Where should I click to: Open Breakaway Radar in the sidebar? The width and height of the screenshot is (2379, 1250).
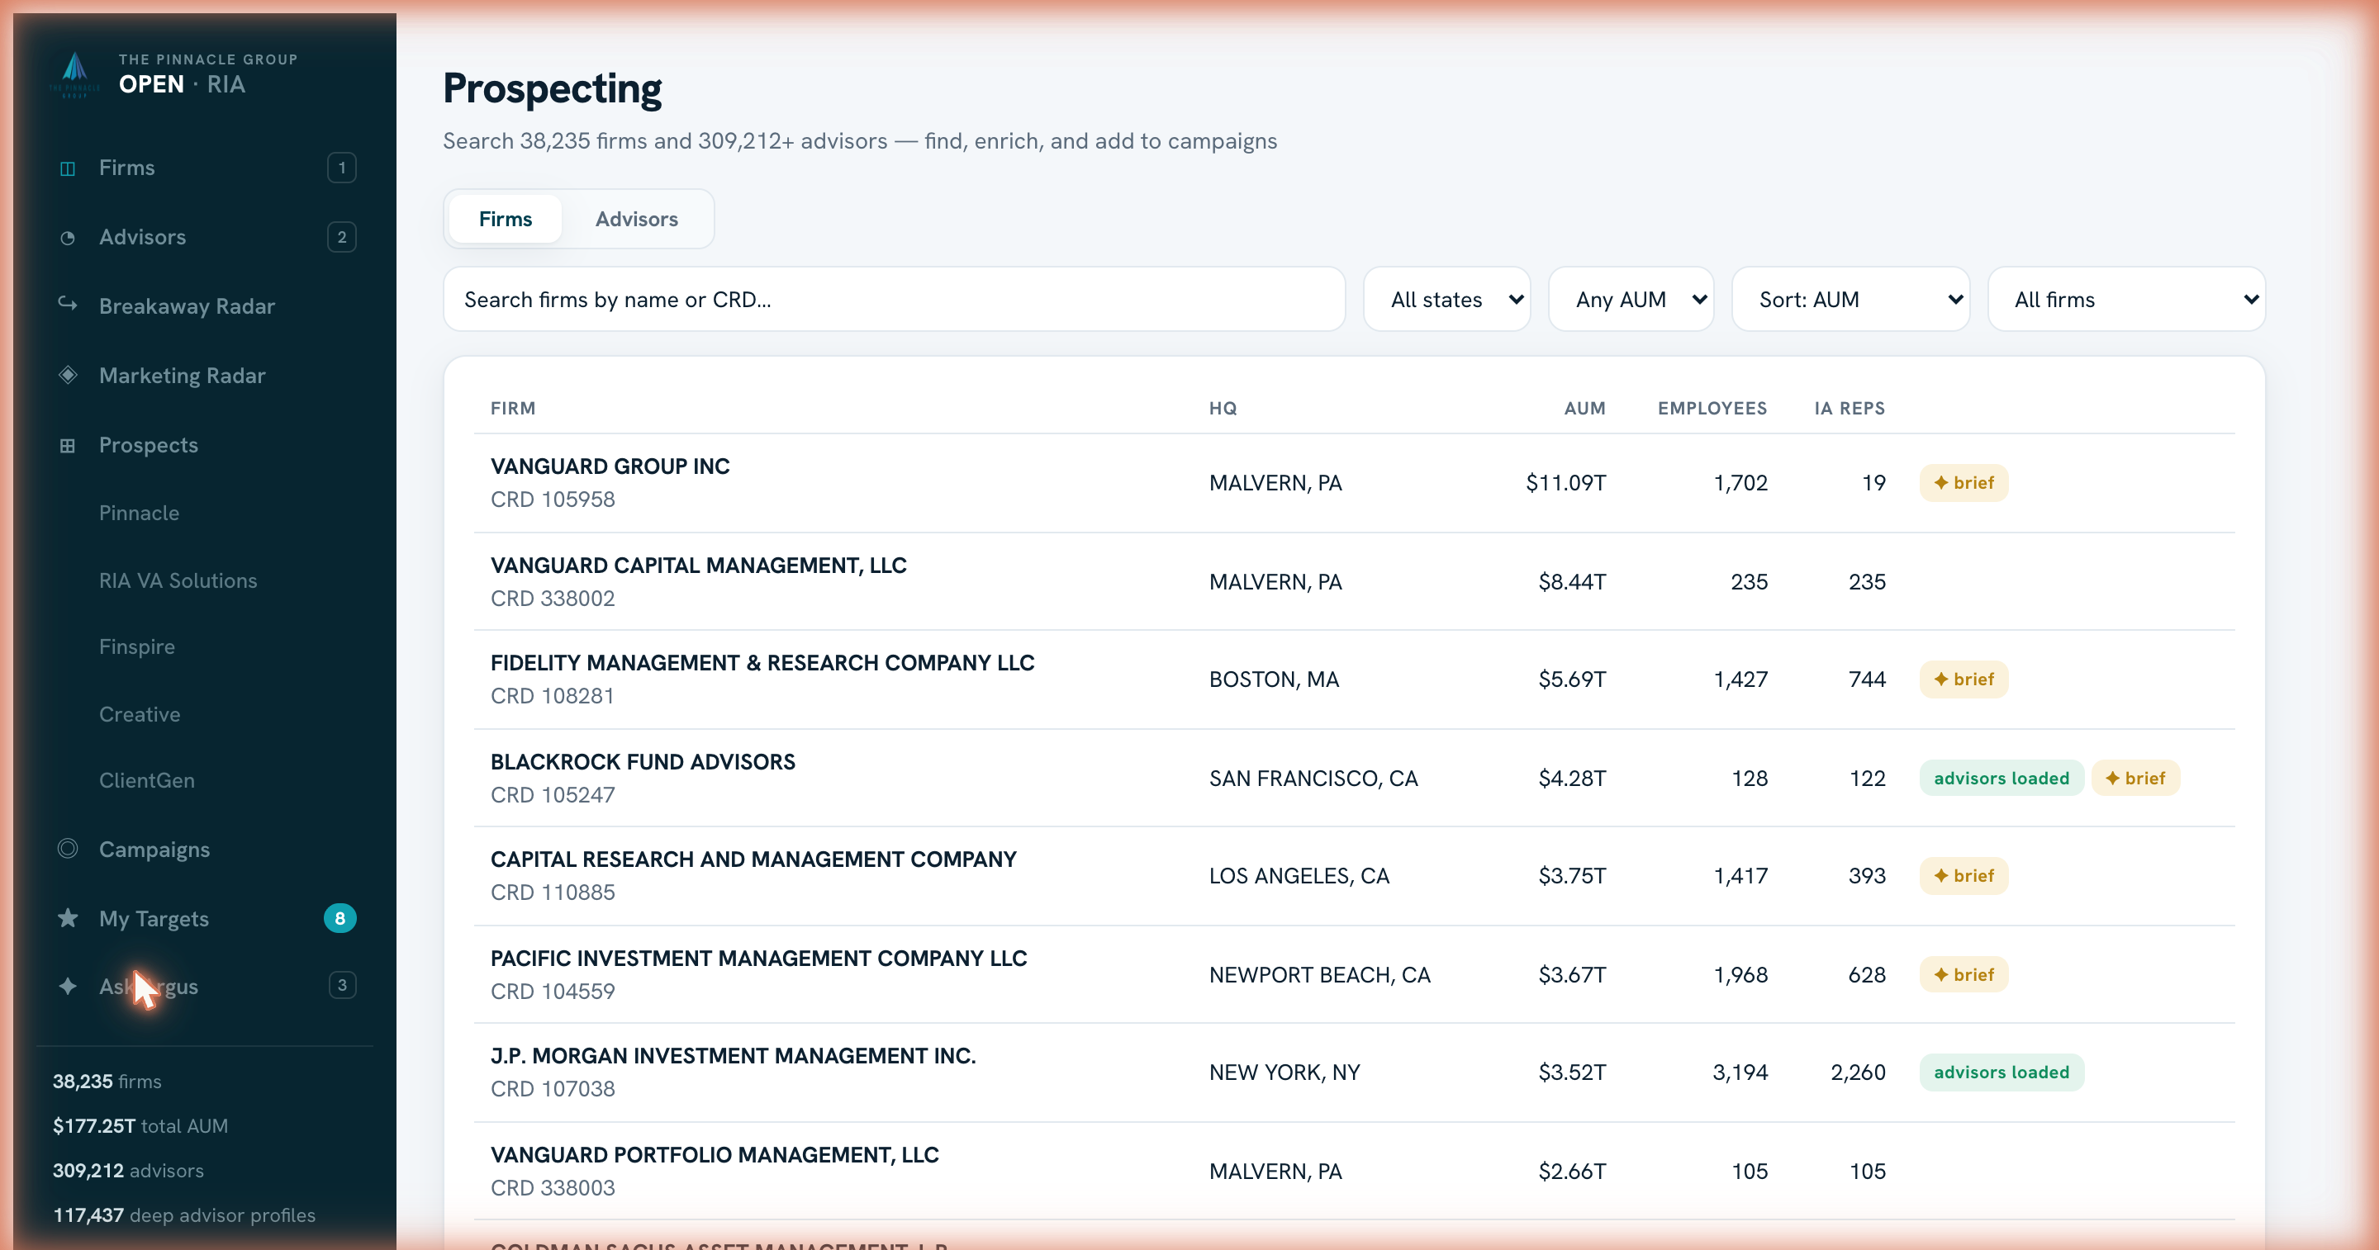coord(205,305)
